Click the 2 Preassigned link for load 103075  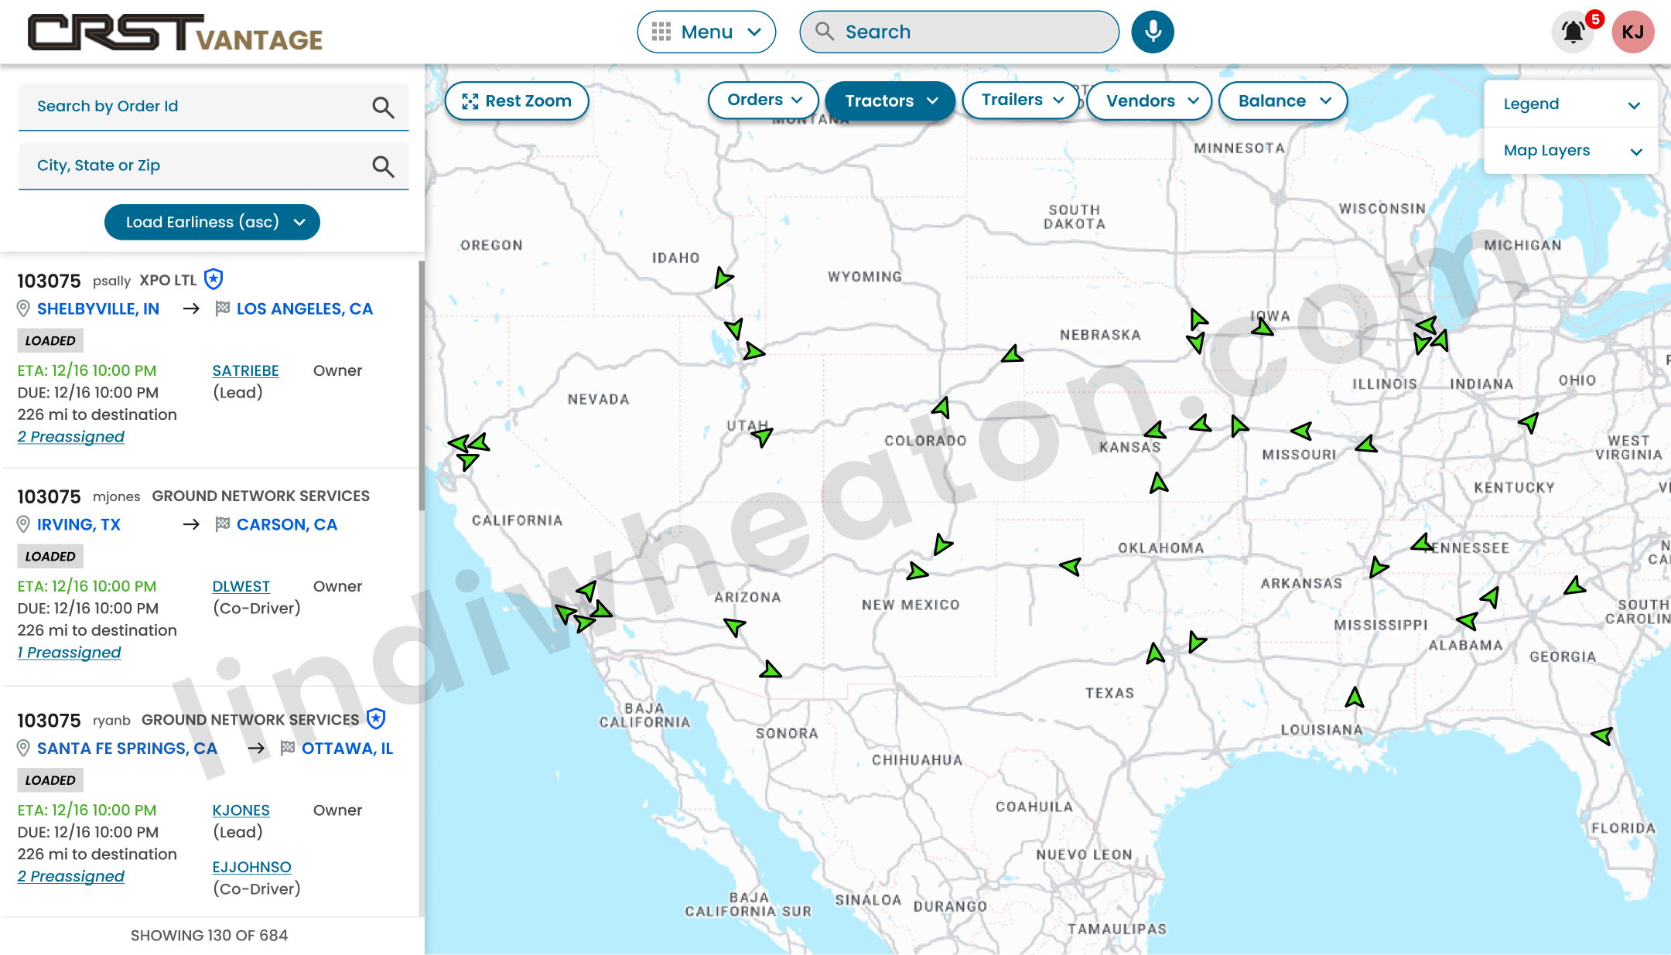[70, 436]
